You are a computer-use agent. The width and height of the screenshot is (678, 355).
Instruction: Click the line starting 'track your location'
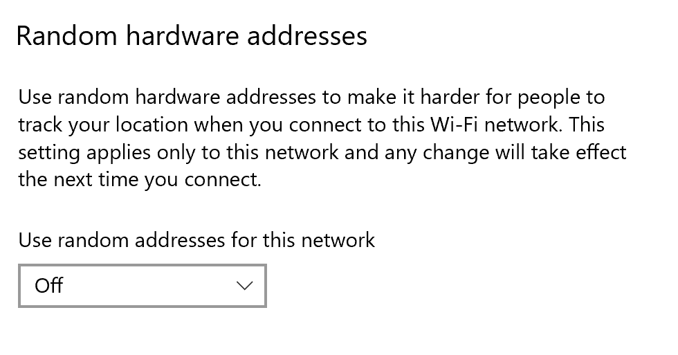click(311, 125)
